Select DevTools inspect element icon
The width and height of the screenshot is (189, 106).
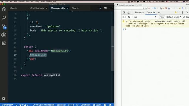[124, 12]
